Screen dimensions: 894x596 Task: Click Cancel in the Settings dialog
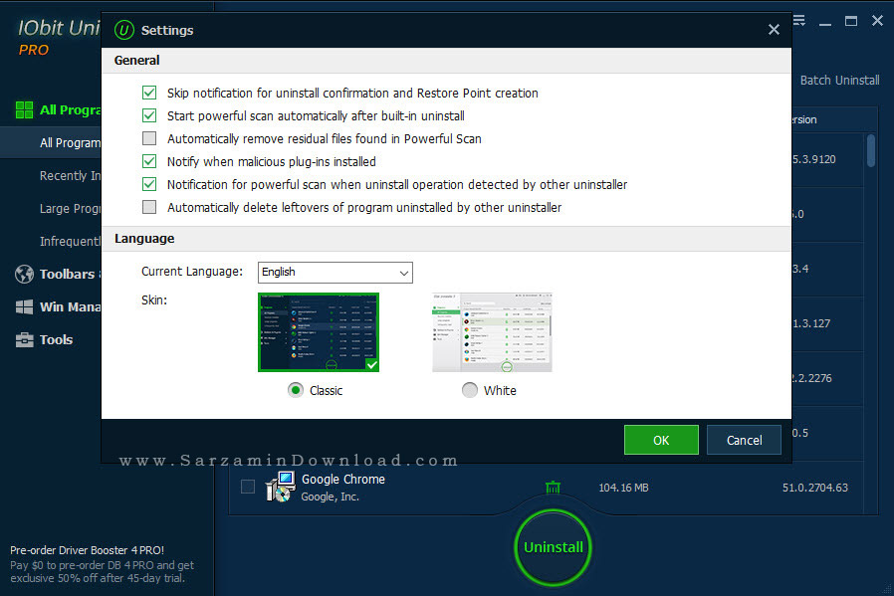pyautogui.click(x=744, y=440)
